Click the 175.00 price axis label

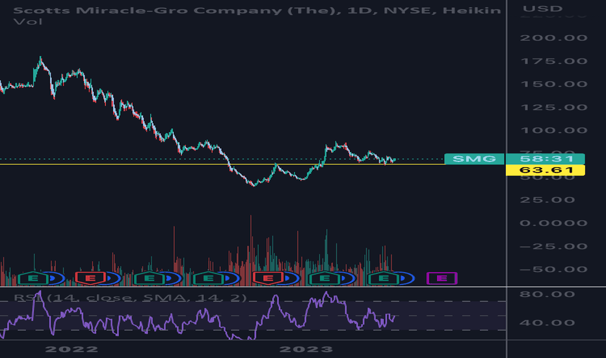tap(553, 61)
